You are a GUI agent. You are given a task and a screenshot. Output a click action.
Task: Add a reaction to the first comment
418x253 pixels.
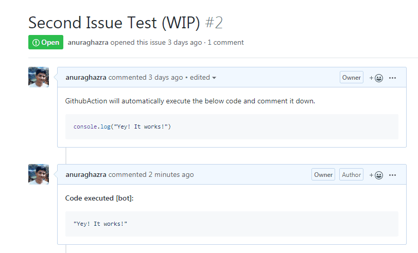tap(376, 78)
